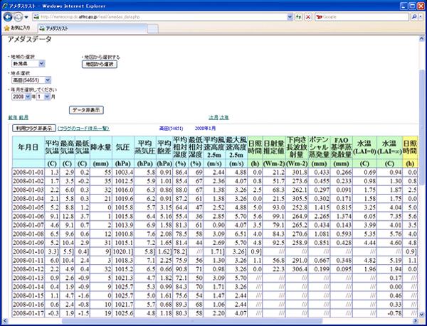Click evaporation value 2.265
Viewport: 427px width, 326px height.
click(x=319, y=217)
